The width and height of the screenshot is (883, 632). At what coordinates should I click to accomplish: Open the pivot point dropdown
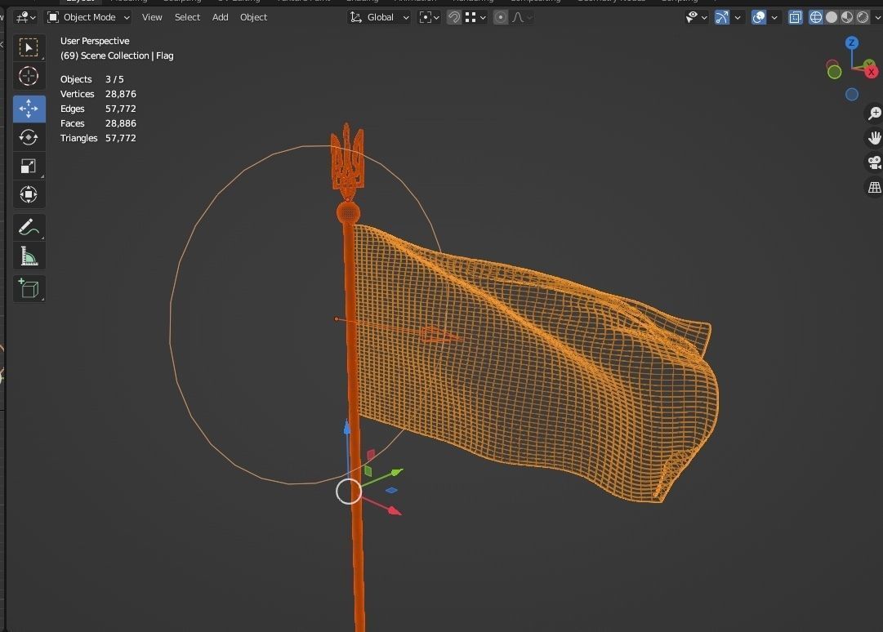coord(429,17)
